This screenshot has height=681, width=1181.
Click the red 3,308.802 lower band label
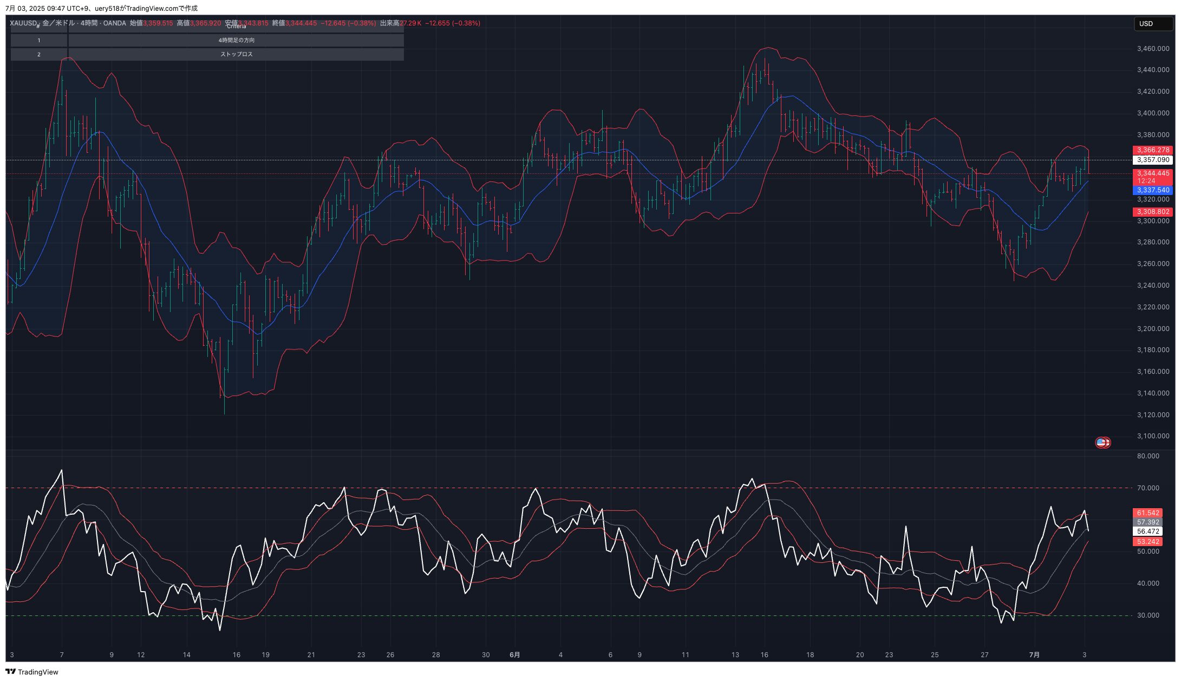(1152, 212)
